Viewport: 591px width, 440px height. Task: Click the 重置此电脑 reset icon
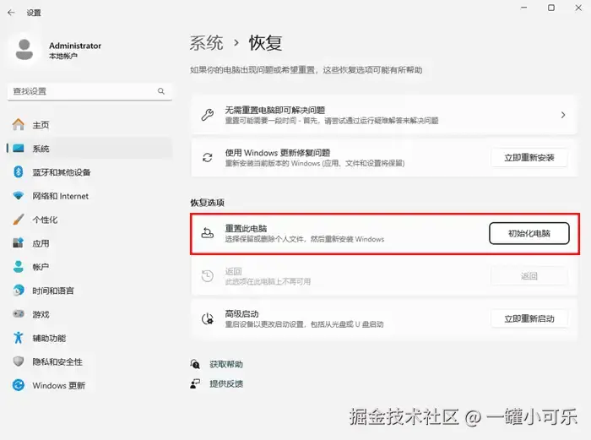(x=208, y=233)
